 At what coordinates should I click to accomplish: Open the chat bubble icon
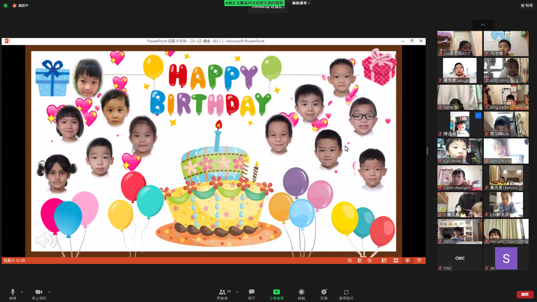(x=252, y=292)
